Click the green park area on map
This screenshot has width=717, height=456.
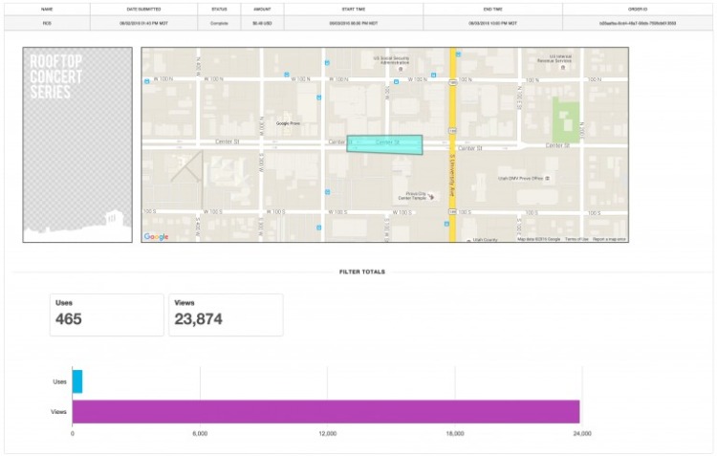[568, 119]
